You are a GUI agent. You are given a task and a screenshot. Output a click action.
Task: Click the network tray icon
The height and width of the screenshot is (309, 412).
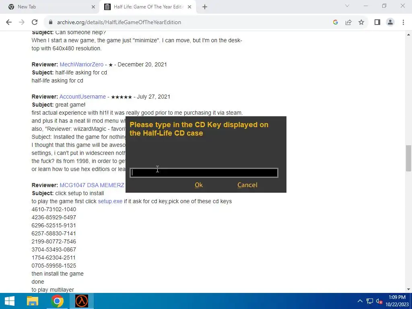click(370, 301)
